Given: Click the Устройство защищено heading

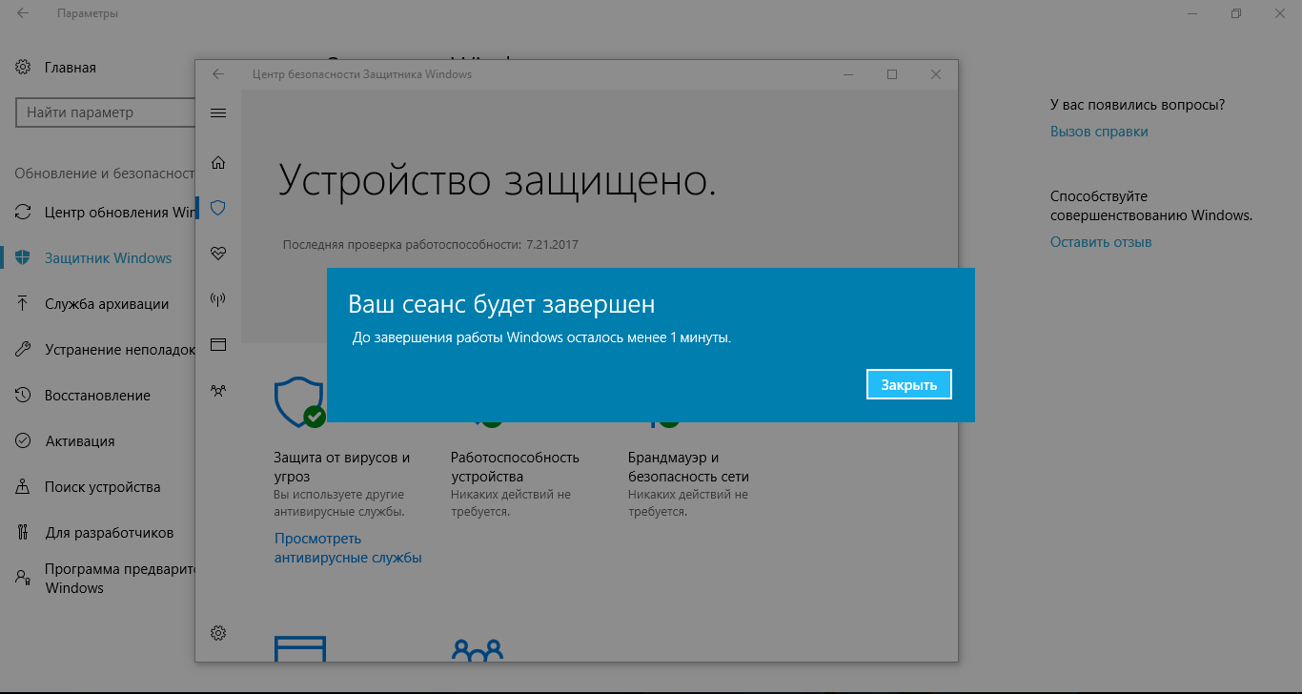Looking at the screenshot, I should 497,180.
